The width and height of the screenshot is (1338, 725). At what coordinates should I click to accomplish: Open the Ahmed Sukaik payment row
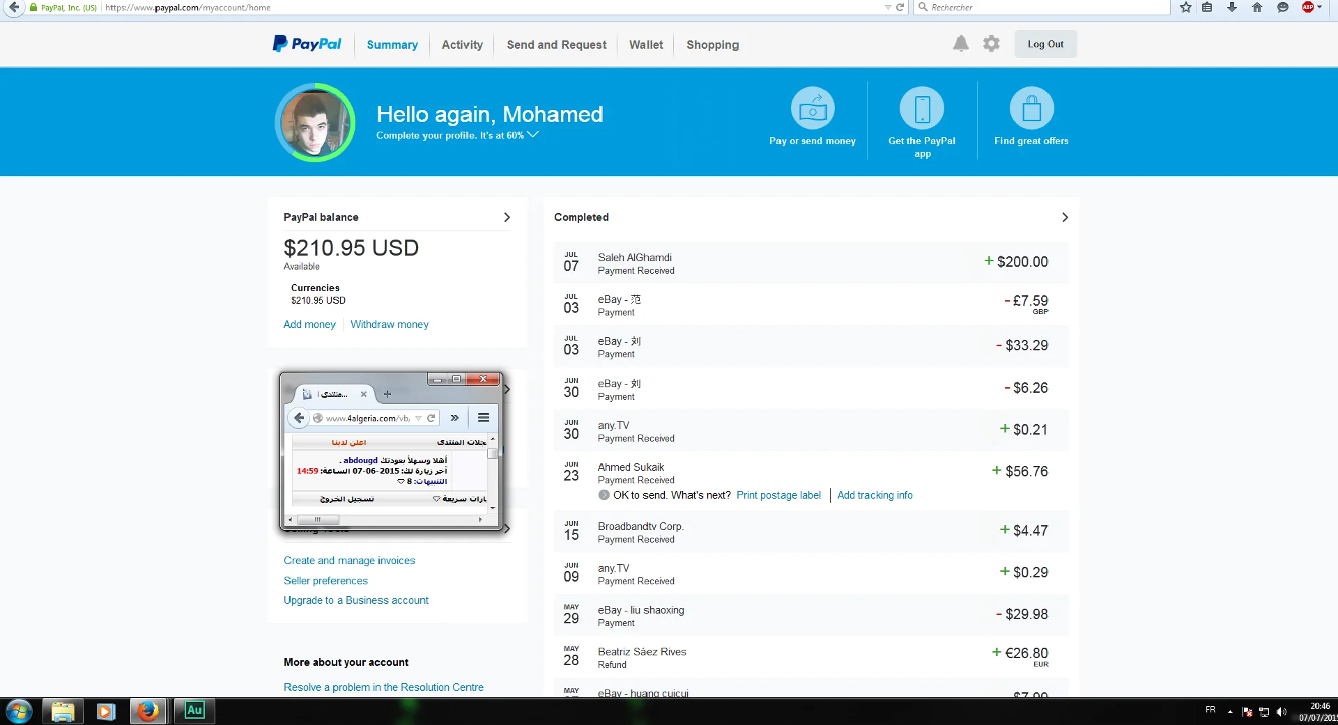pyautogui.click(x=811, y=481)
